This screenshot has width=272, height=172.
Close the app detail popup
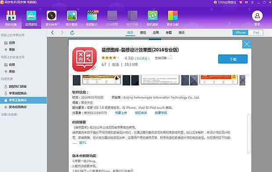click(247, 44)
